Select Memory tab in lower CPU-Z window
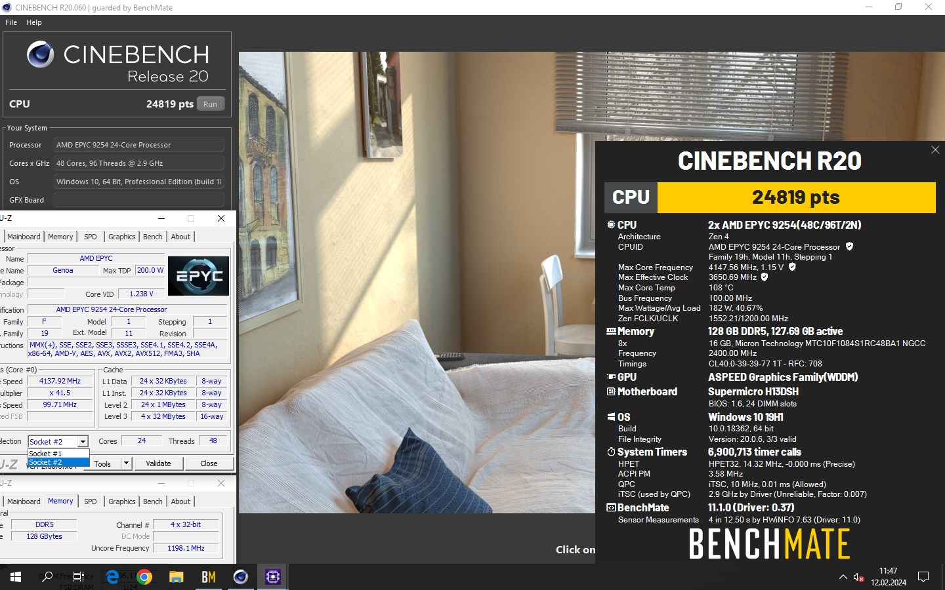Image resolution: width=945 pixels, height=590 pixels. (60, 501)
